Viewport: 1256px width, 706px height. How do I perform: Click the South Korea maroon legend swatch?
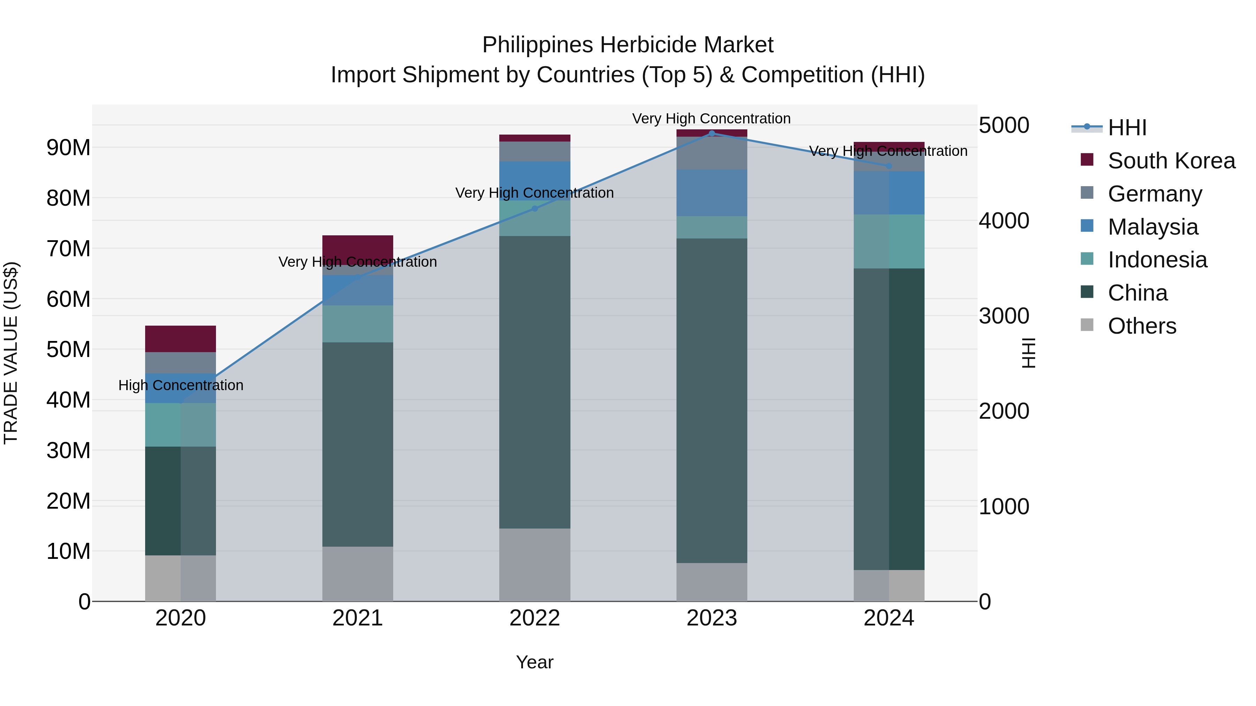pyautogui.click(x=1087, y=159)
